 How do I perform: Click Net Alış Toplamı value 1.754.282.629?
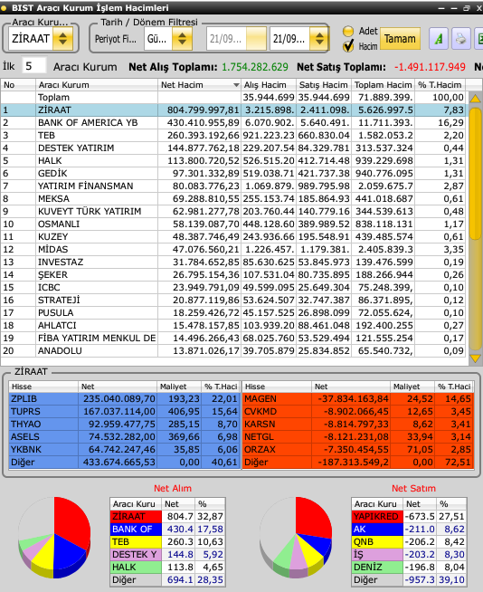[x=255, y=67]
